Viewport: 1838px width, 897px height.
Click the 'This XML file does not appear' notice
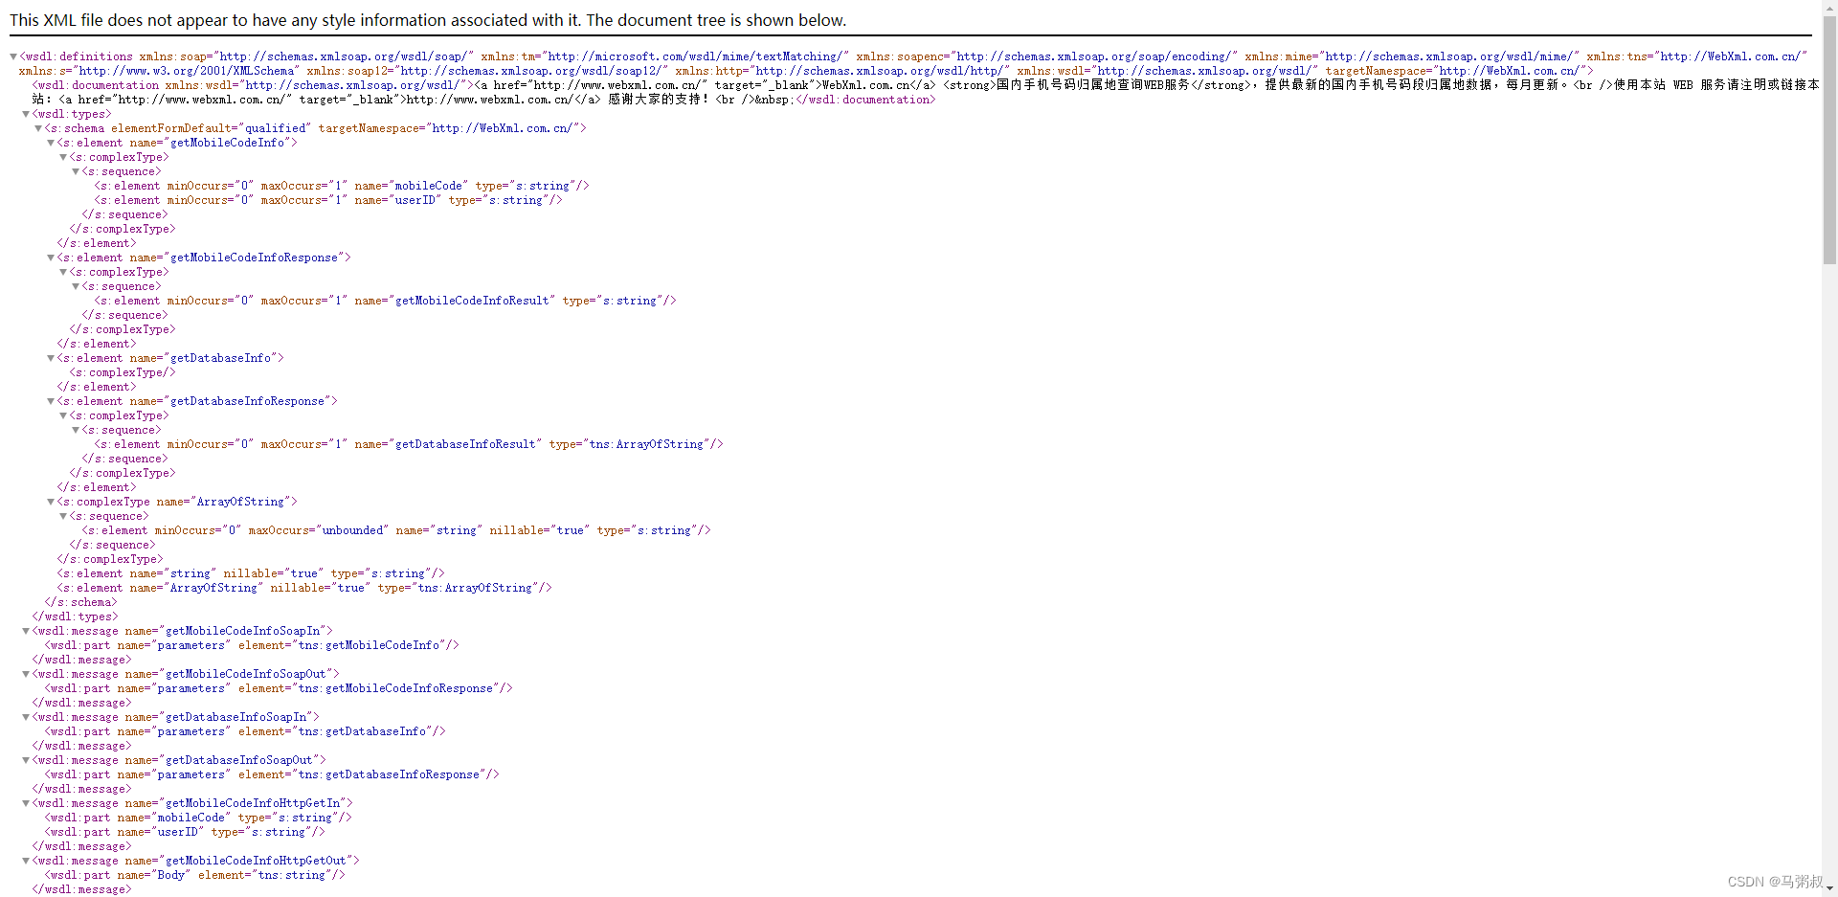(428, 20)
